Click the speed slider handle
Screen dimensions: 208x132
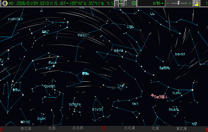click(179, 3)
